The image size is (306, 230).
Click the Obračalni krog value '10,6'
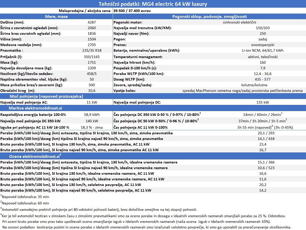pyautogui.click(x=92, y=91)
